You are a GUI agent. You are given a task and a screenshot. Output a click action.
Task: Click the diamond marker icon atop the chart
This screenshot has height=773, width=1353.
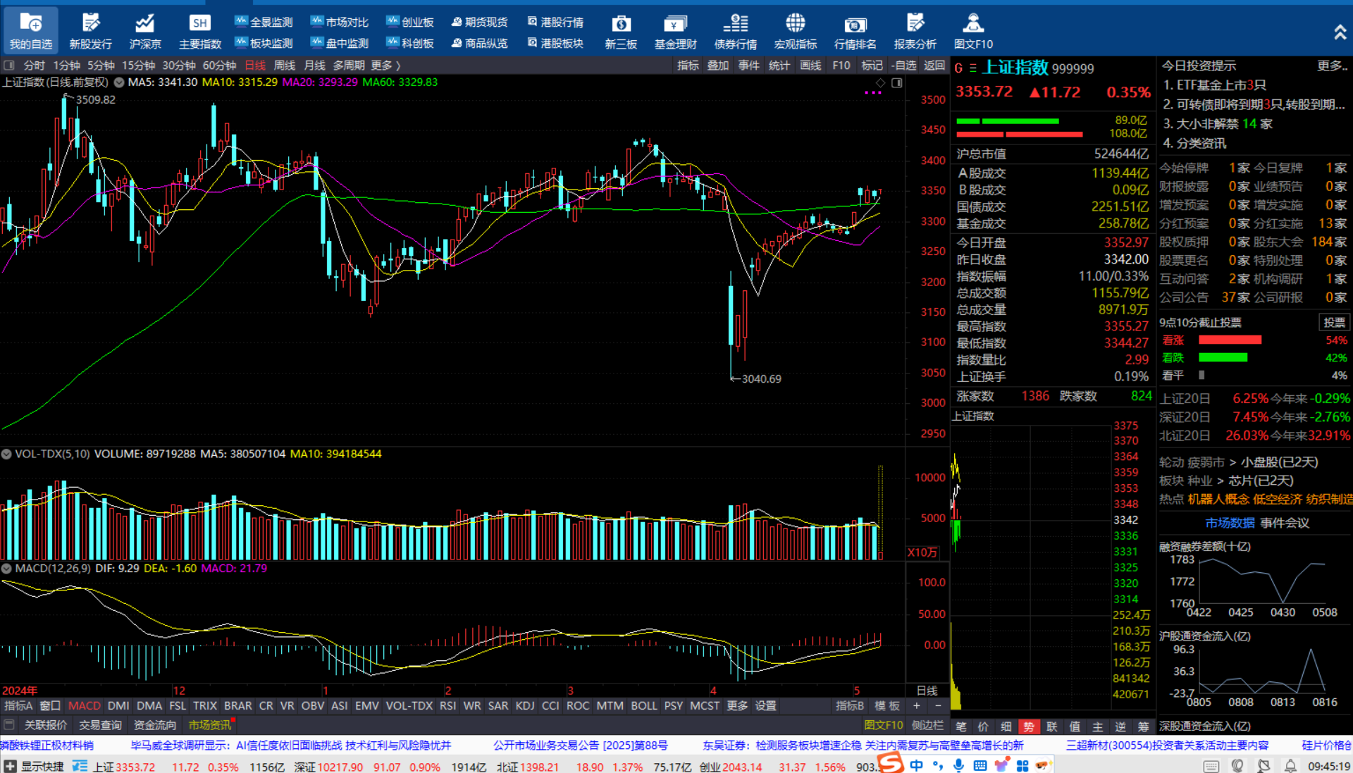[880, 83]
